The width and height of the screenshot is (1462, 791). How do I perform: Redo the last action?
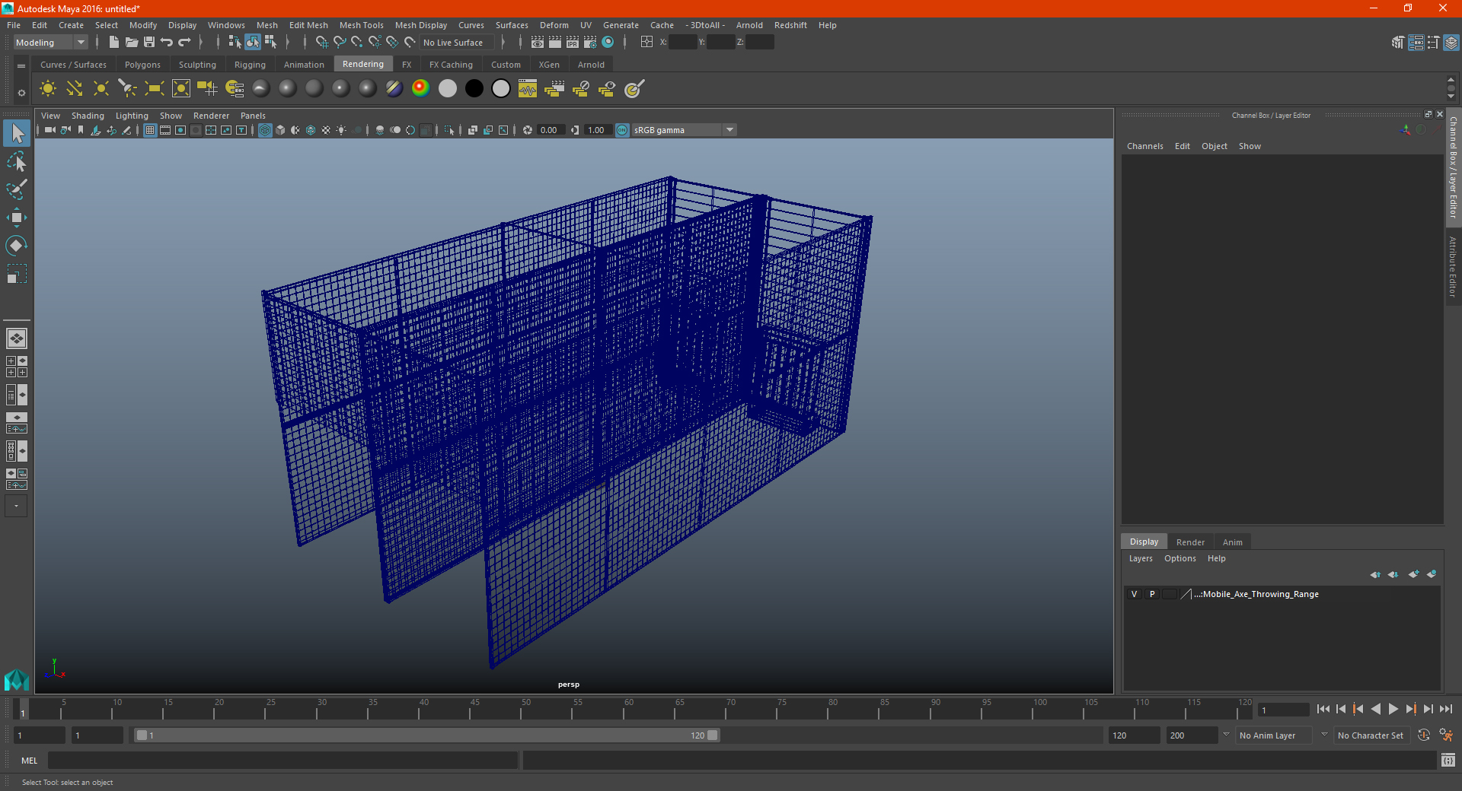point(184,43)
